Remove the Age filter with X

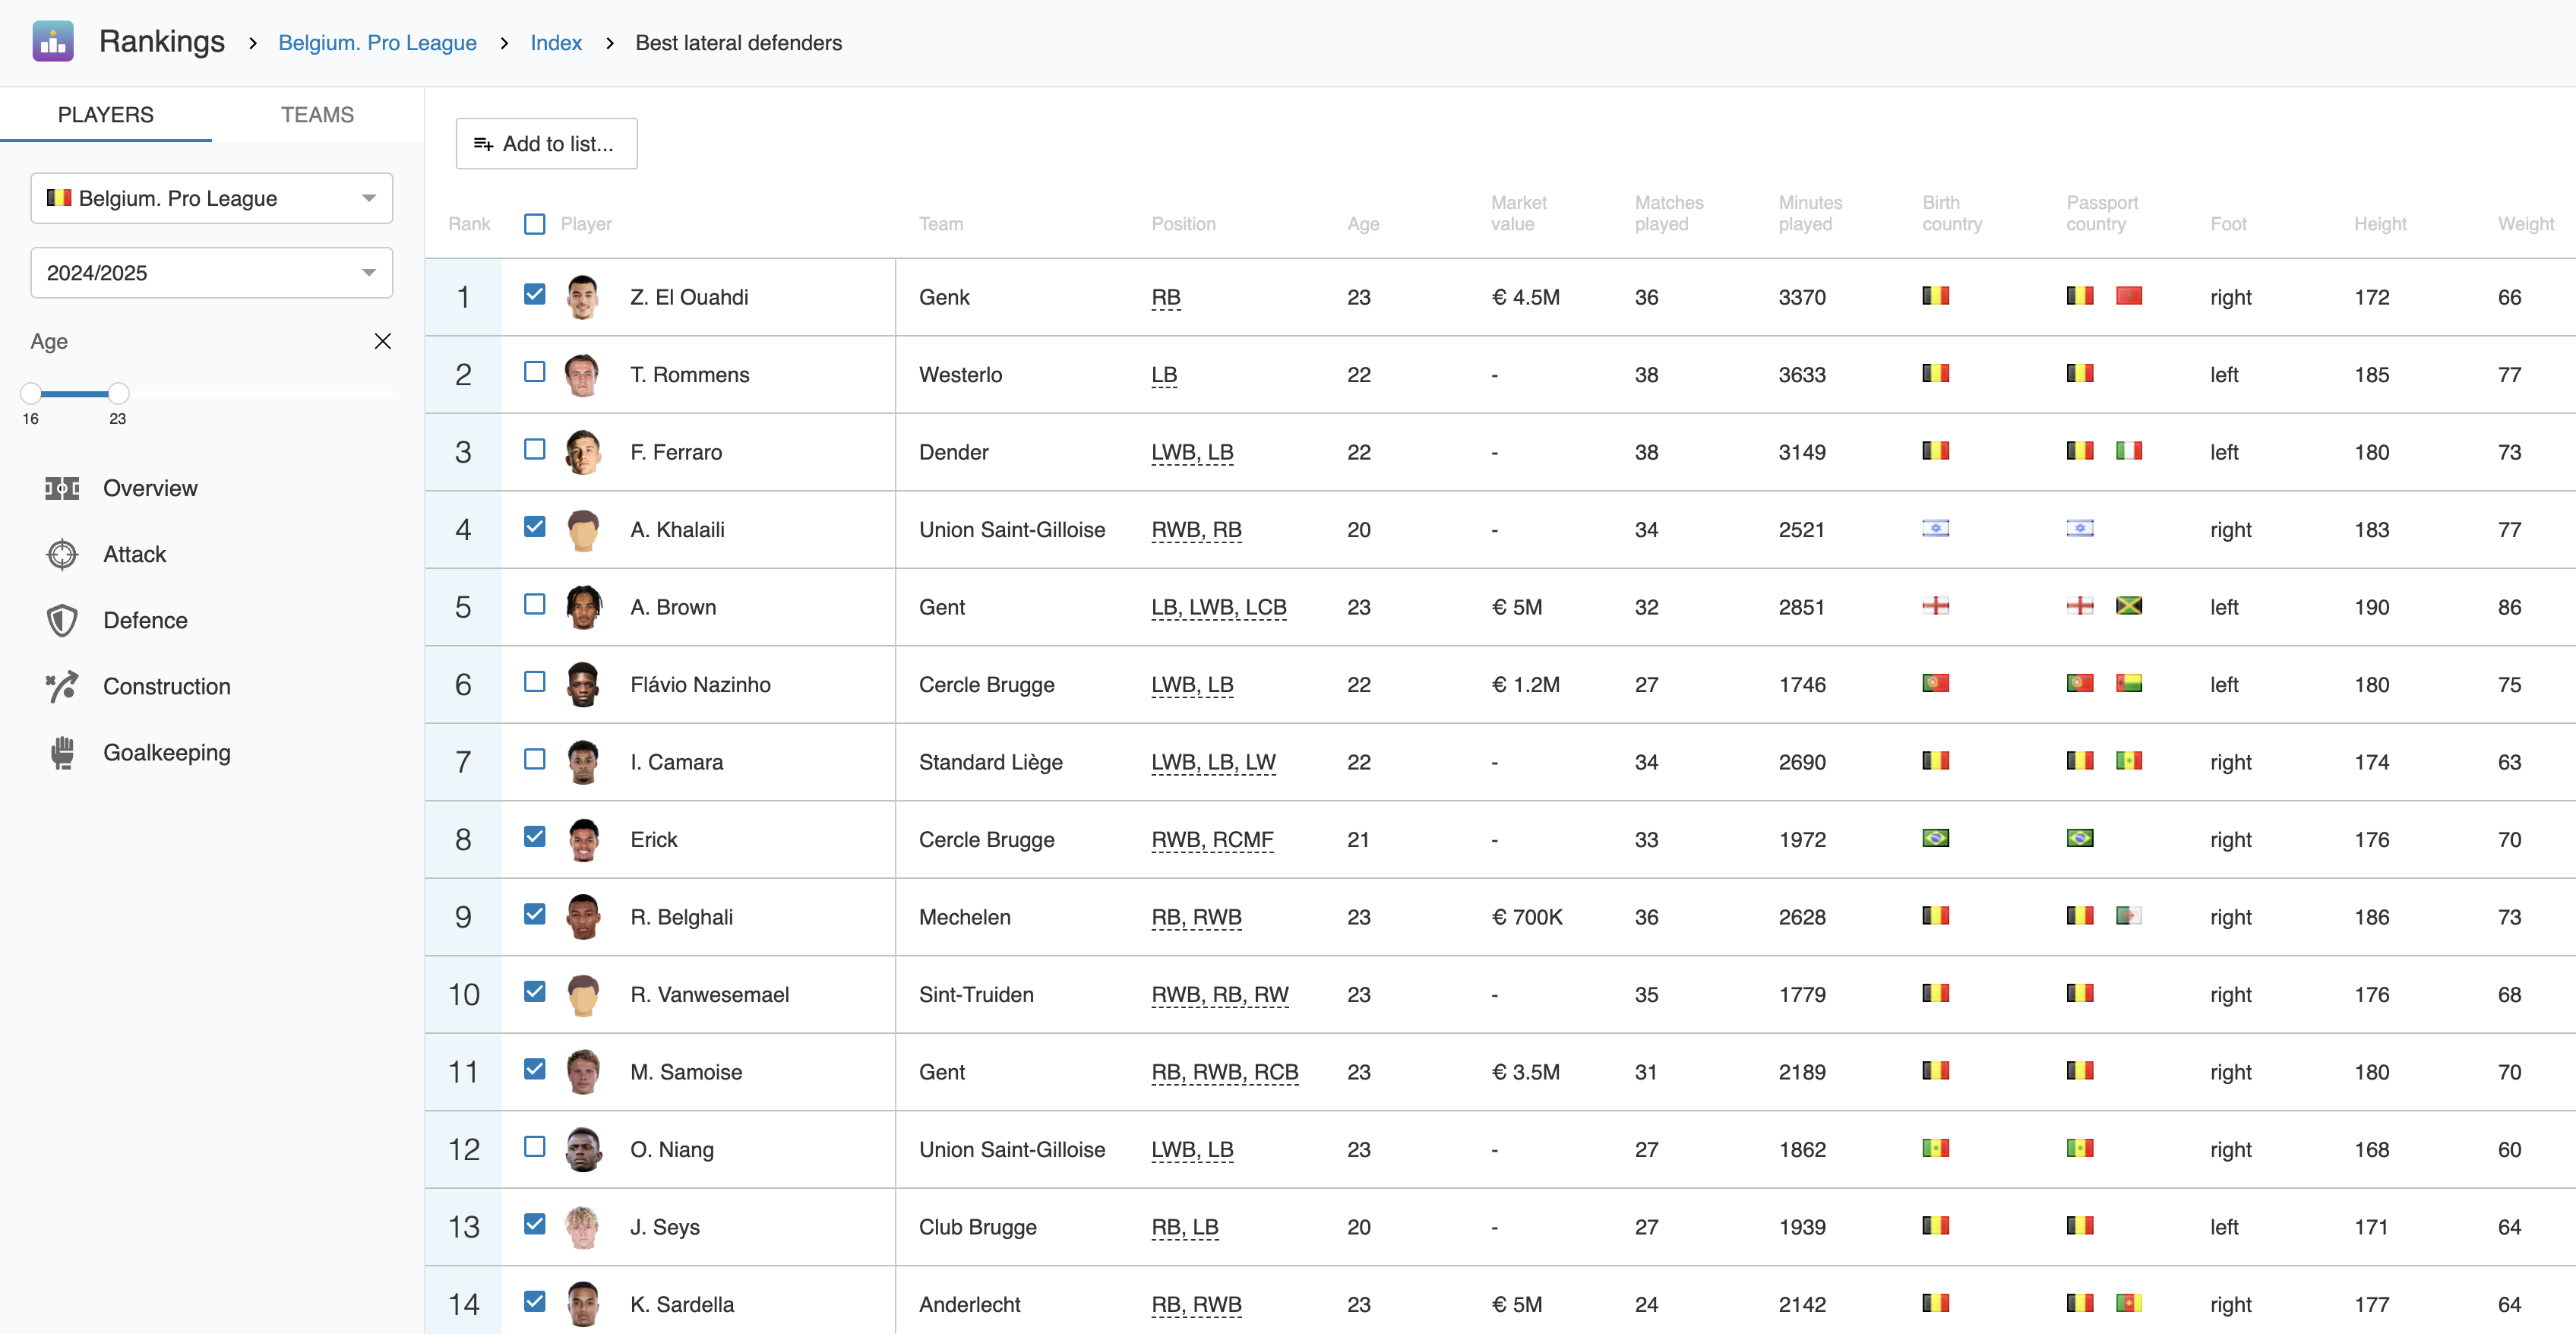click(x=382, y=341)
